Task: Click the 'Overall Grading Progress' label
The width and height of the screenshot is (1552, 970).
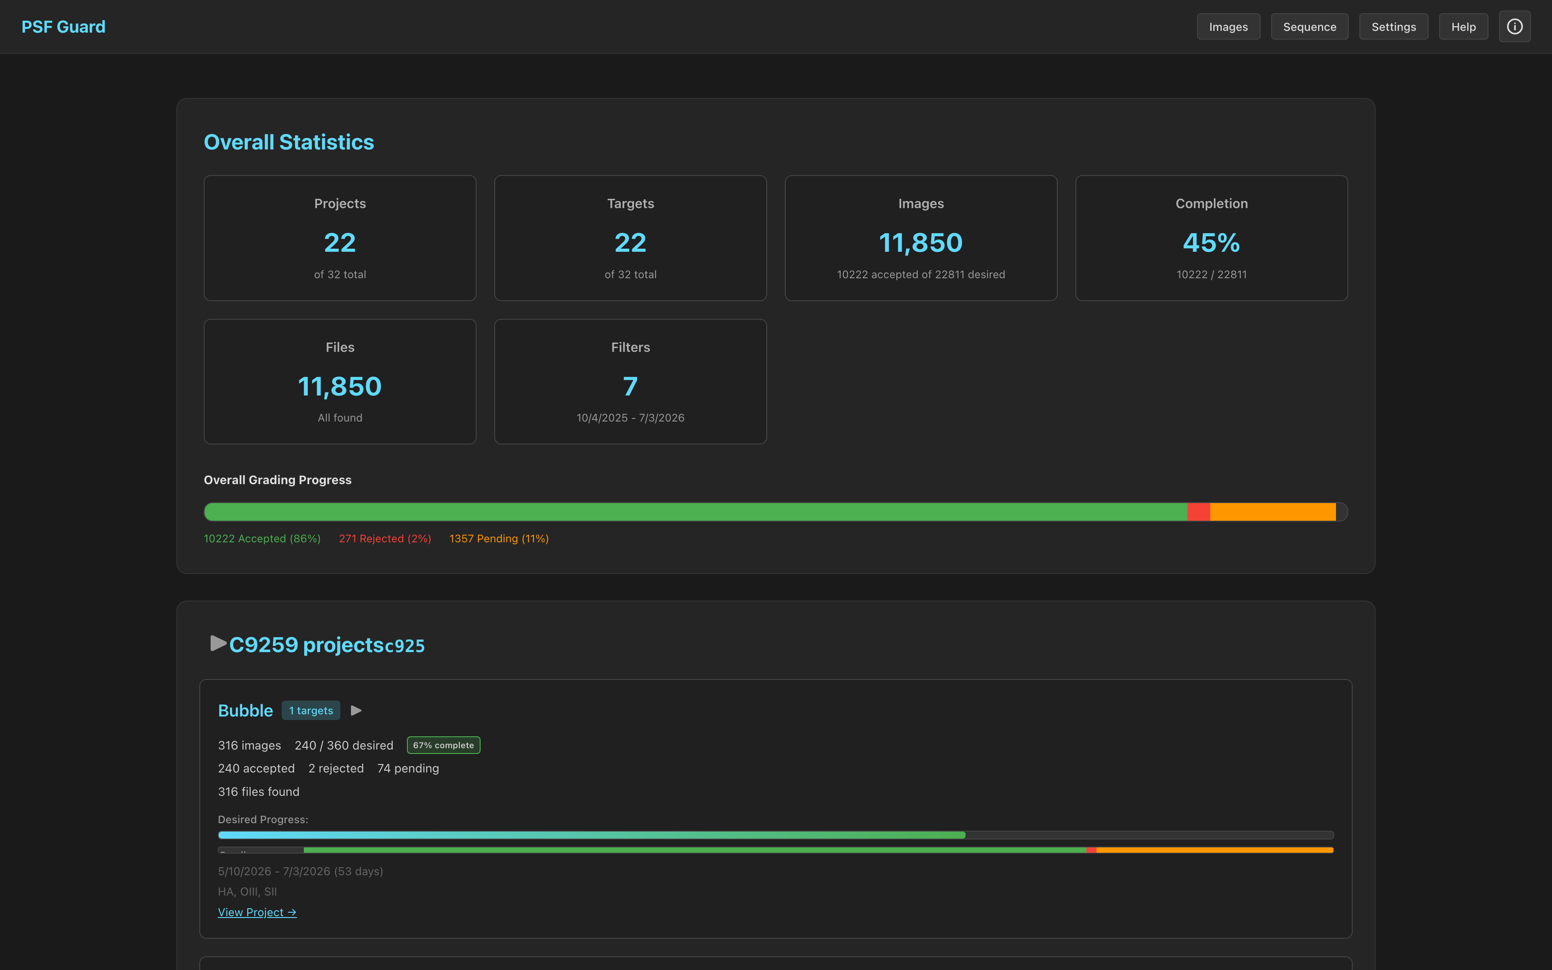Action: pos(278,480)
